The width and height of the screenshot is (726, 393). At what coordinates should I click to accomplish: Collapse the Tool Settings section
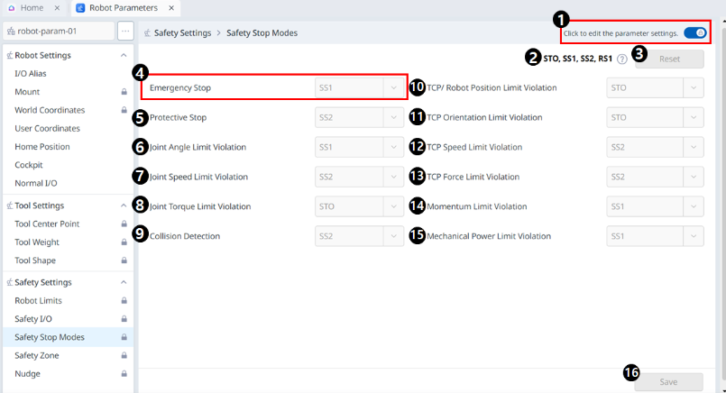(x=124, y=206)
